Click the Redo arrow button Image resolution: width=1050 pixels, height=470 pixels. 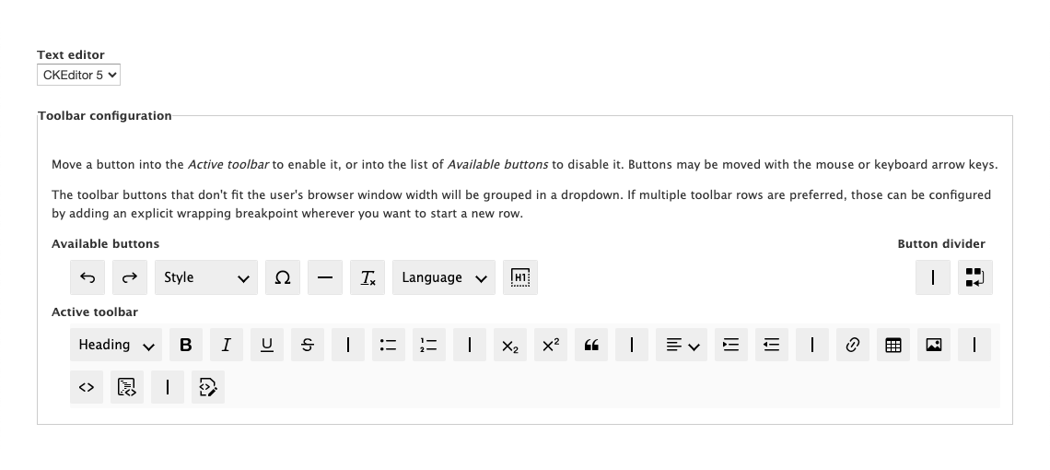pos(130,277)
